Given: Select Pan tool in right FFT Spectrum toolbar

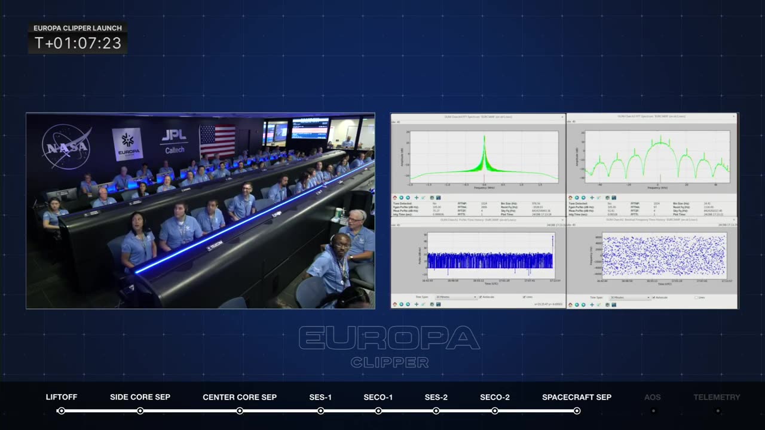Looking at the screenshot, I should 592,198.
